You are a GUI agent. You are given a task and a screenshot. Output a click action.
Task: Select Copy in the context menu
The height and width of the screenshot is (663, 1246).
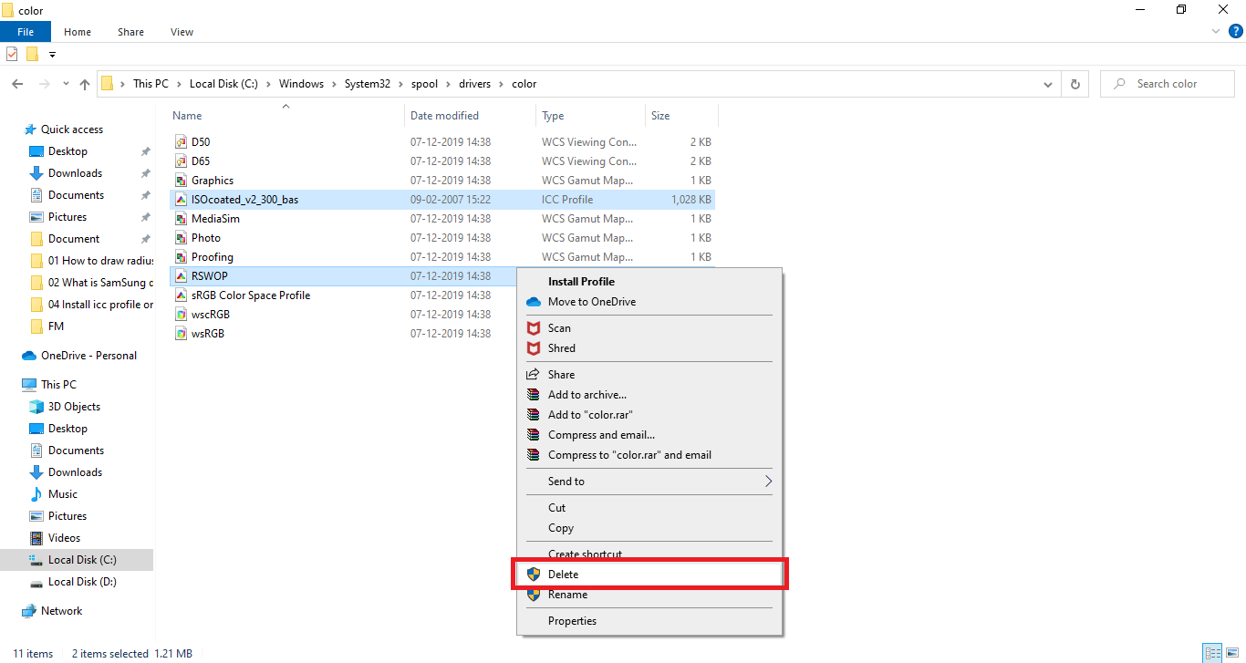tap(649, 528)
